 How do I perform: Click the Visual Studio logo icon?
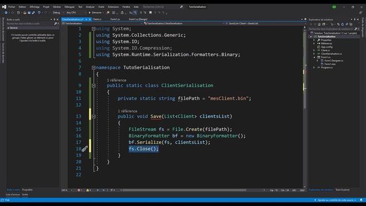click(x=4, y=7)
